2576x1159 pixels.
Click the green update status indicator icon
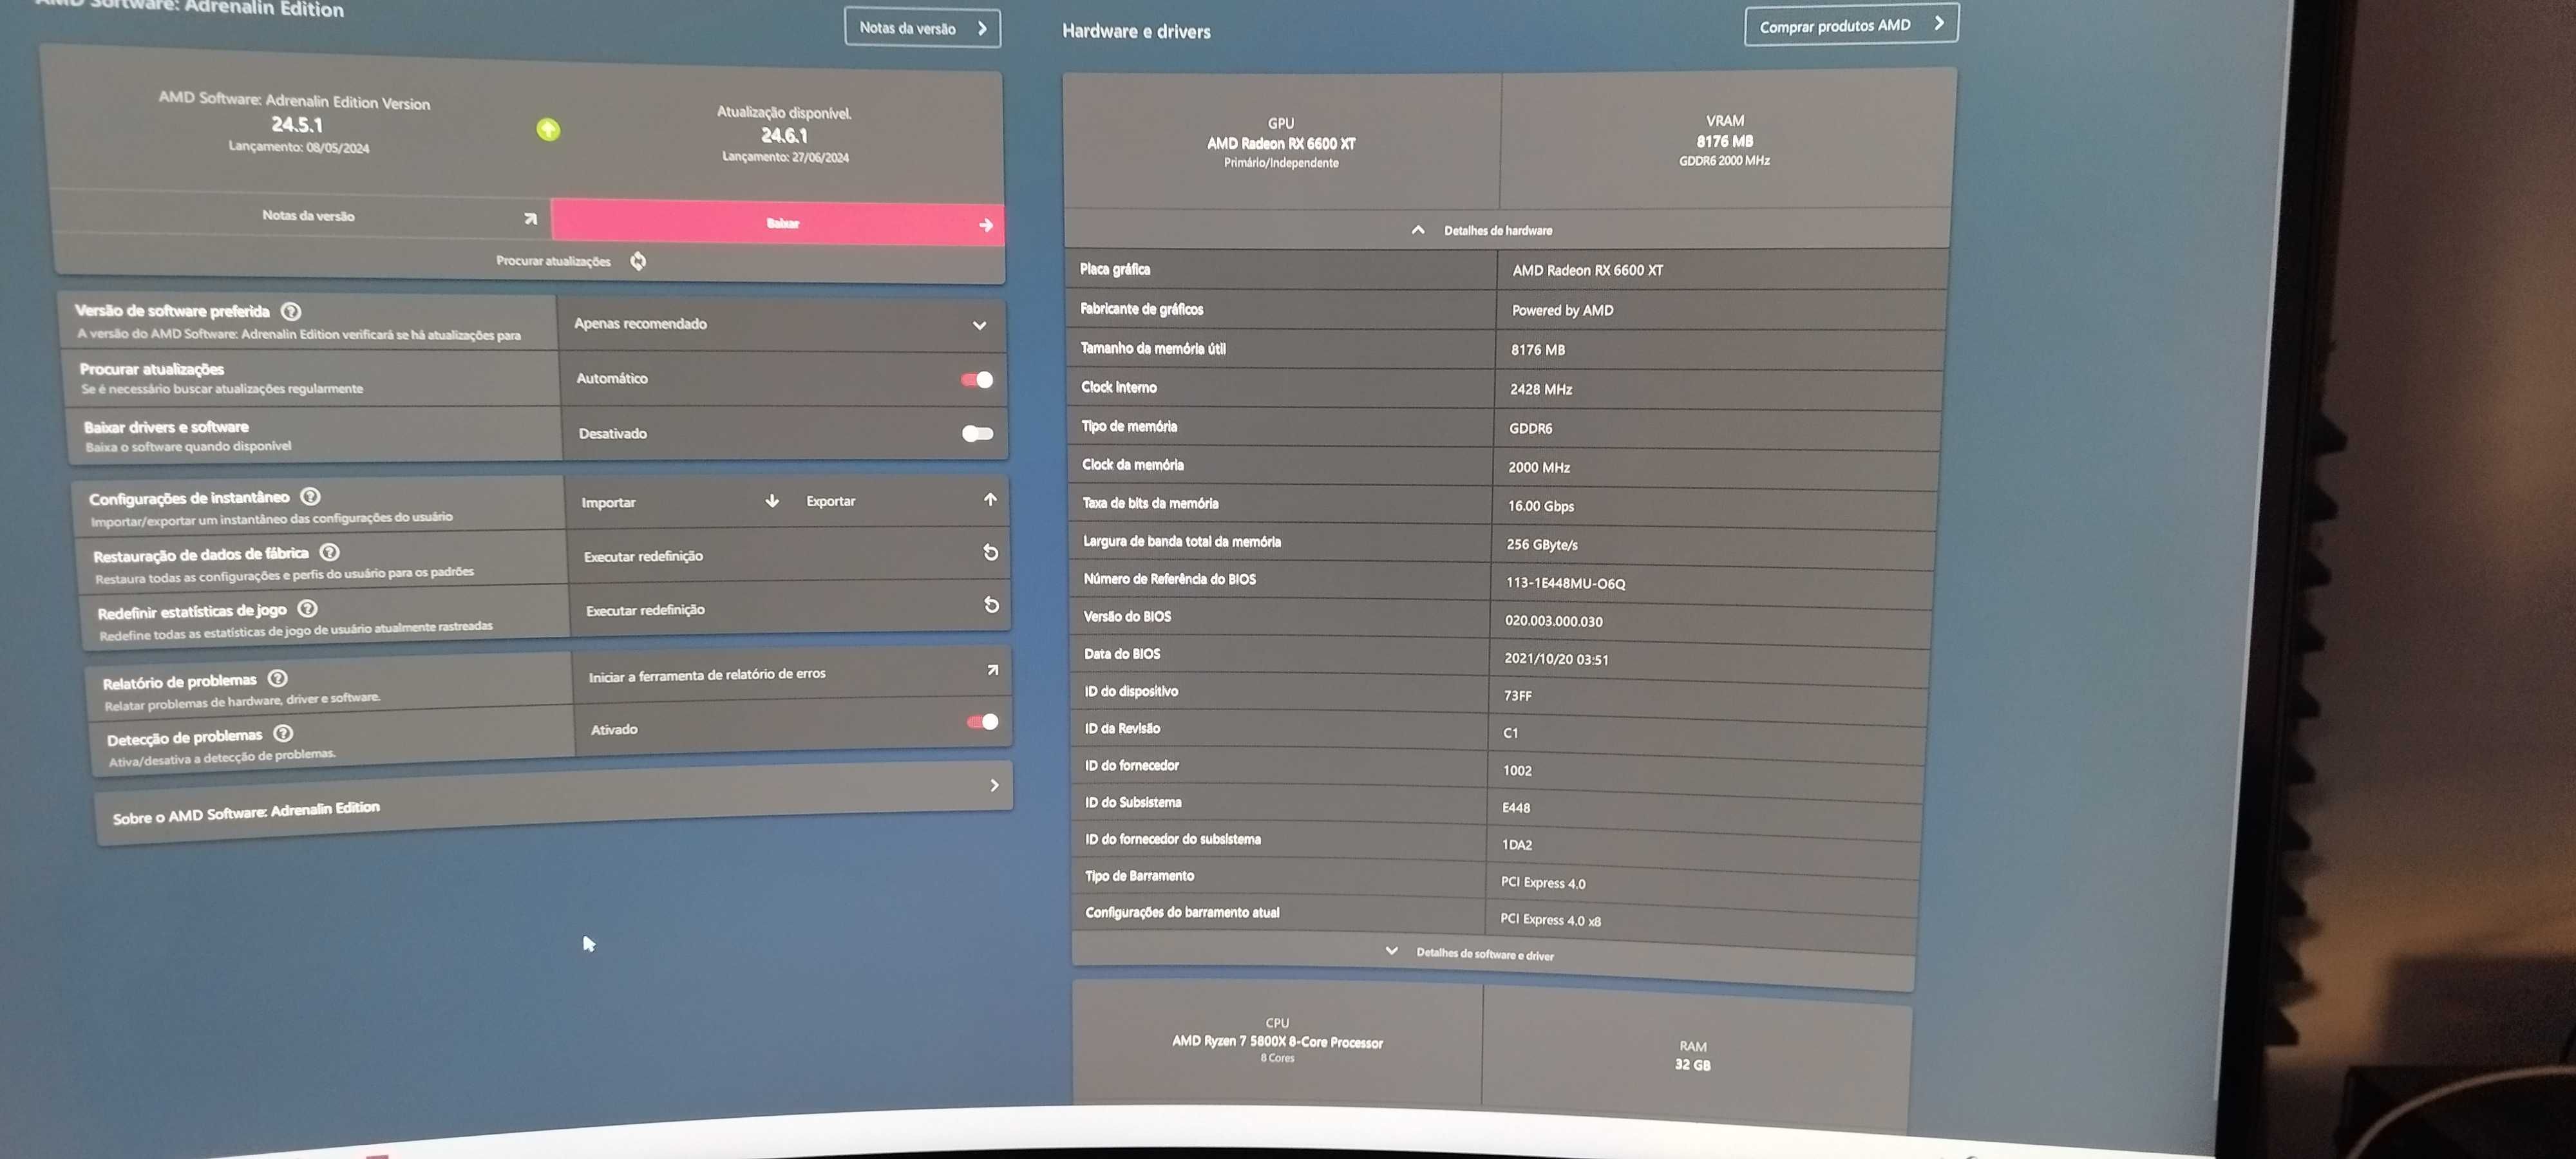[548, 129]
